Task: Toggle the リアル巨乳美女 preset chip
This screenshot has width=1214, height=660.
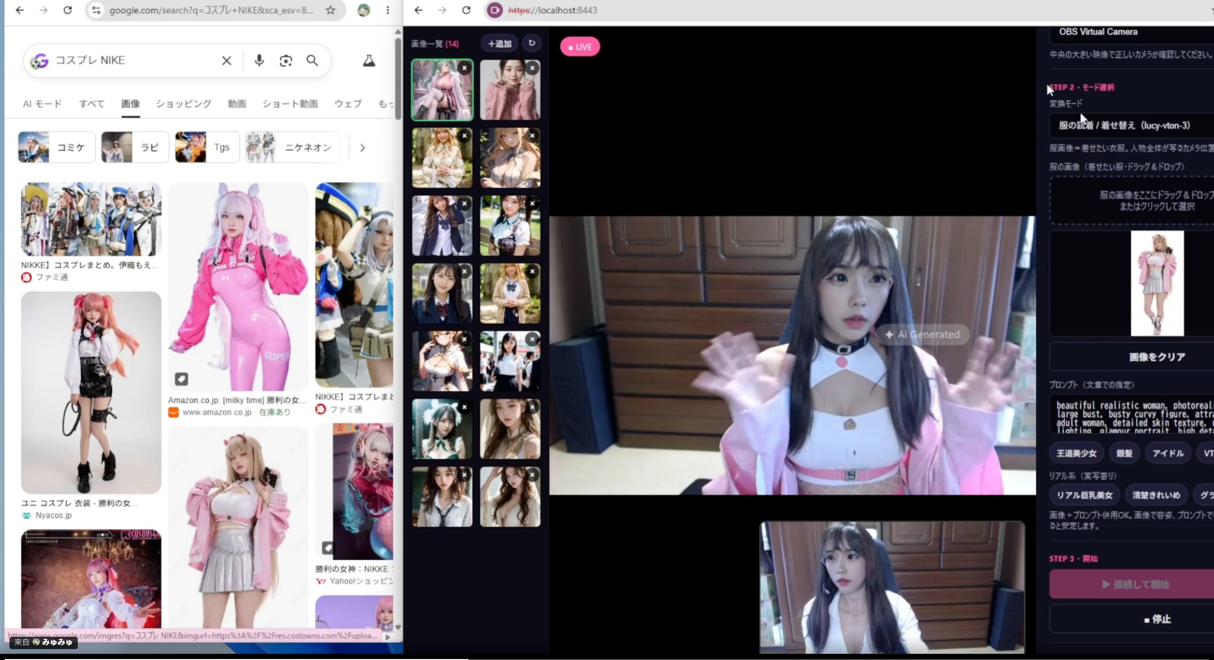Action: 1085,495
